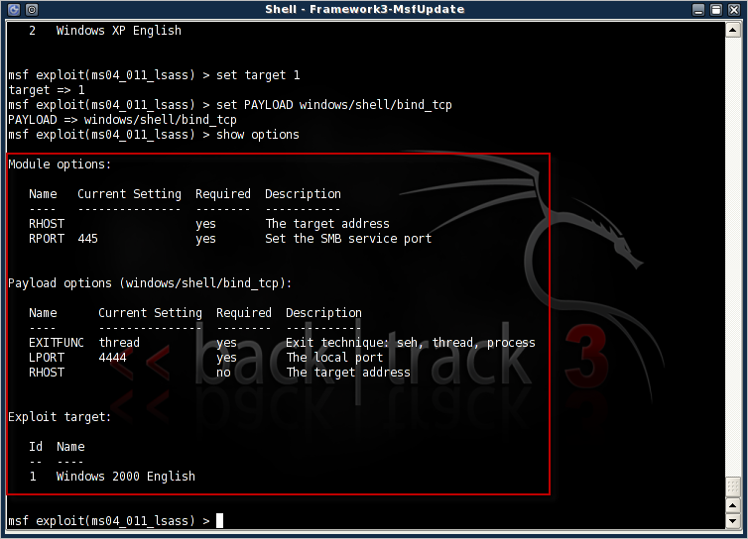Click 'set PAYLOAD windows/shell/bind_tcp' command
Viewport: 748px width, 539px height.
pyautogui.click(x=334, y=105)
